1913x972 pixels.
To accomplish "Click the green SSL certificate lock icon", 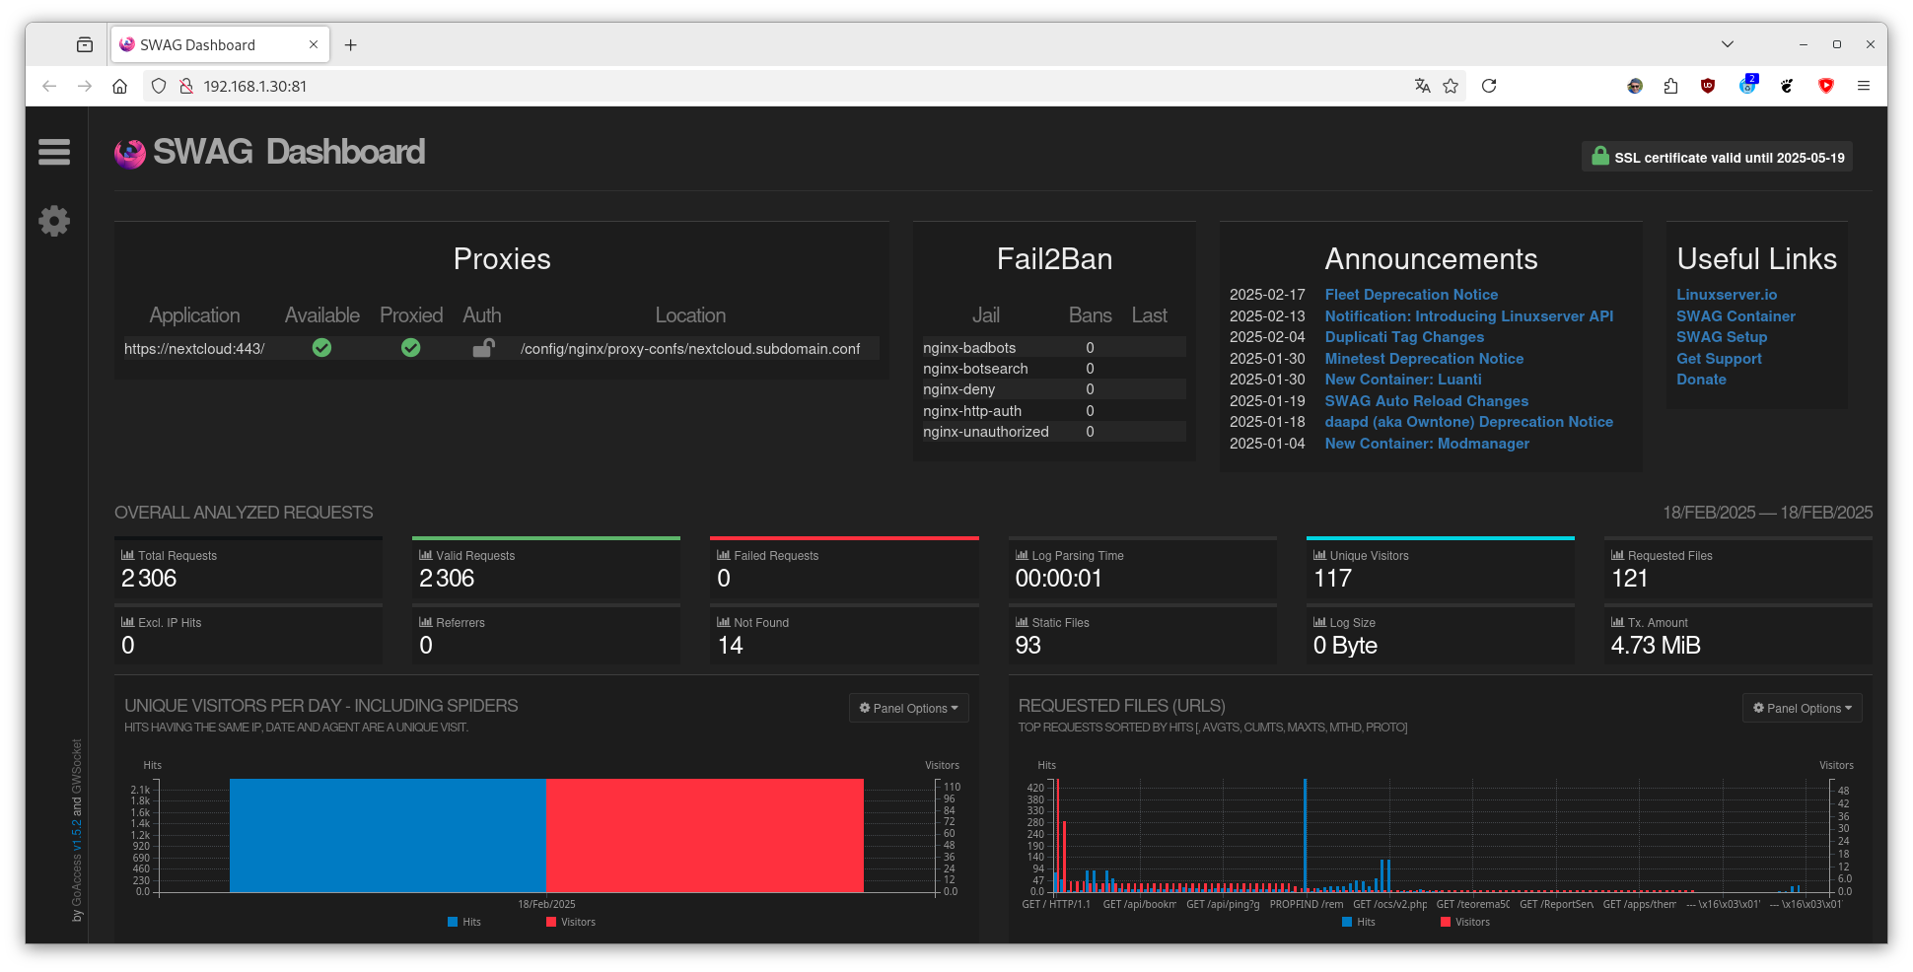I will (x=1600, y=156).
